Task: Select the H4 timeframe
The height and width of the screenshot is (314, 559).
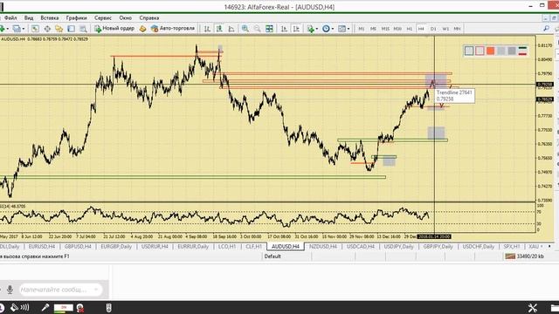Action: [421, 29]
